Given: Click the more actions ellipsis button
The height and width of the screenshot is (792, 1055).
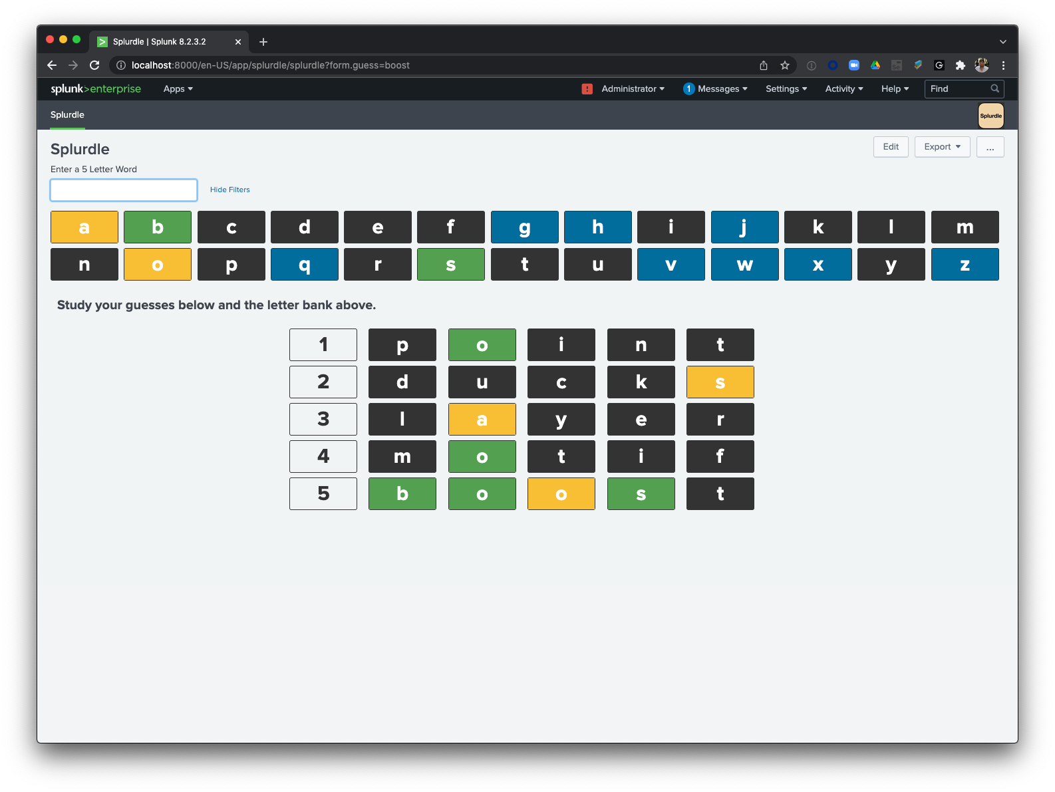Looking at the screenshot, I should click(x=990, y=147).
